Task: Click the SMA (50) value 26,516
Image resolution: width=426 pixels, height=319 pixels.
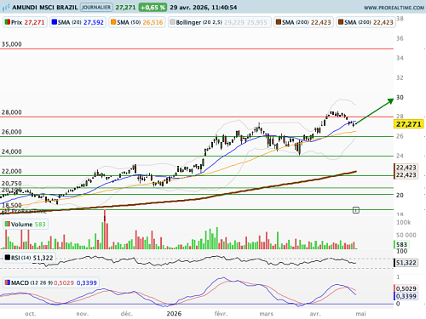Action: tap(153, 22)
